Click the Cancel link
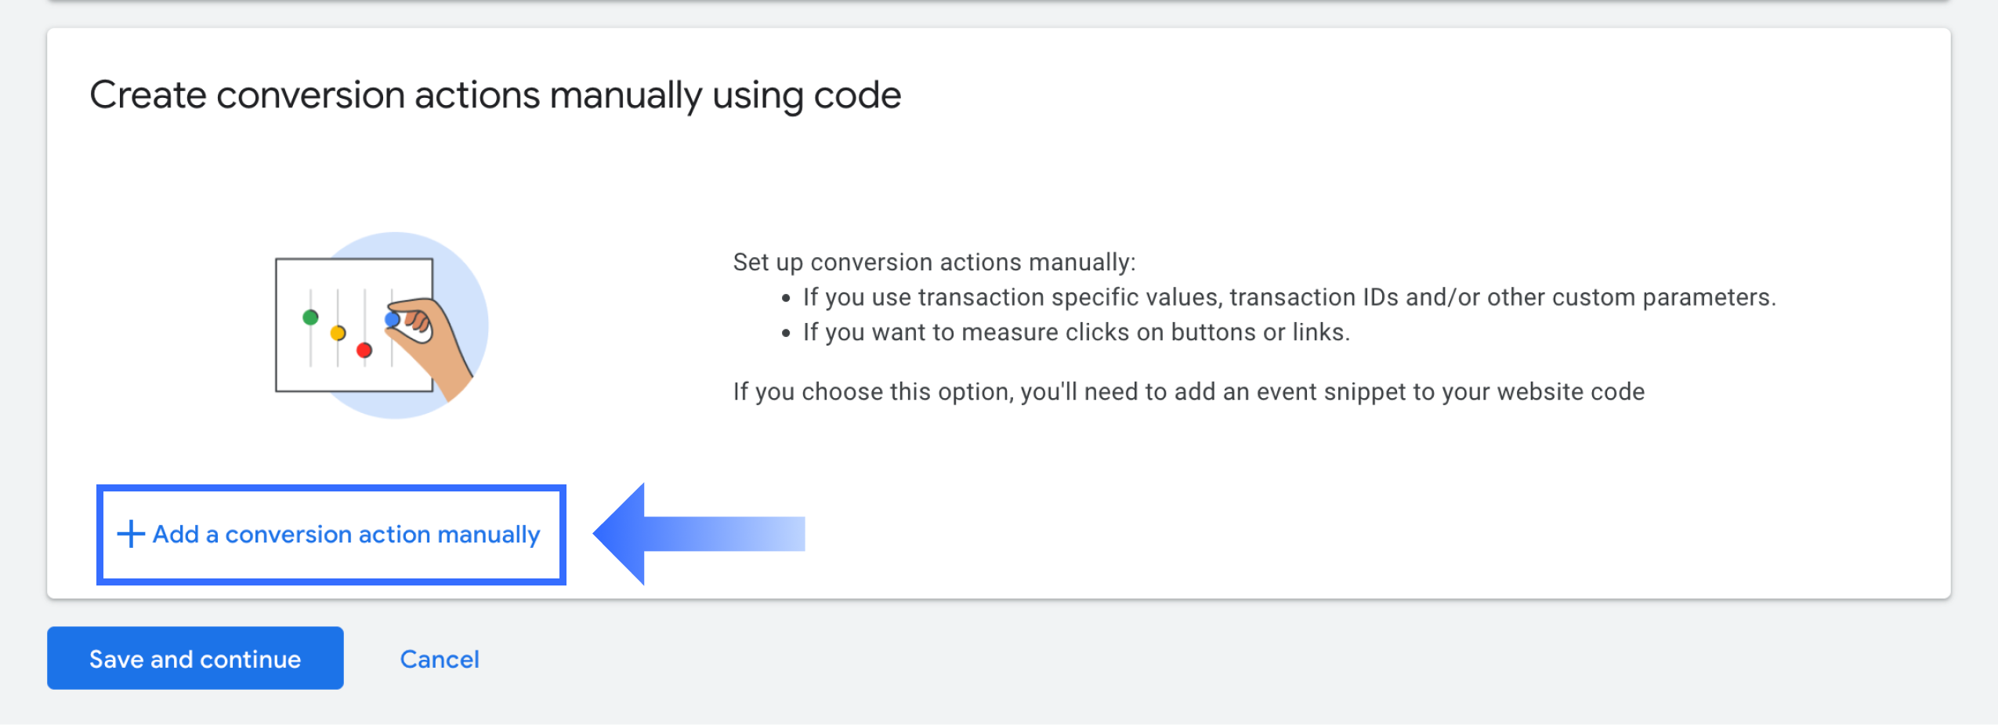Viewport: 1998px width, 725px height. click(440, 659)
